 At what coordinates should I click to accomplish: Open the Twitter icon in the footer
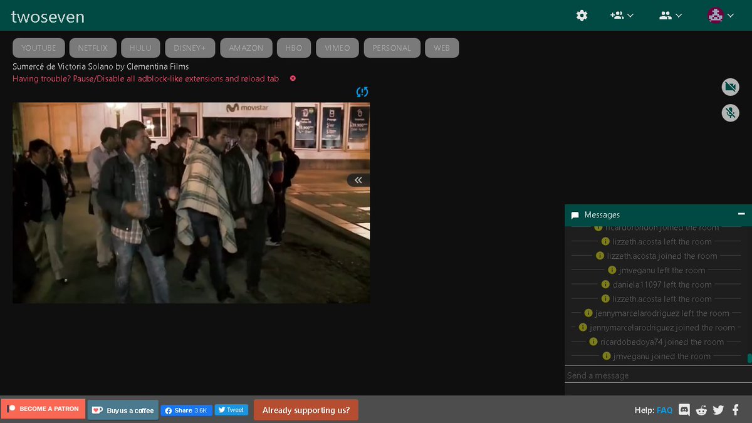pos(718,410)
